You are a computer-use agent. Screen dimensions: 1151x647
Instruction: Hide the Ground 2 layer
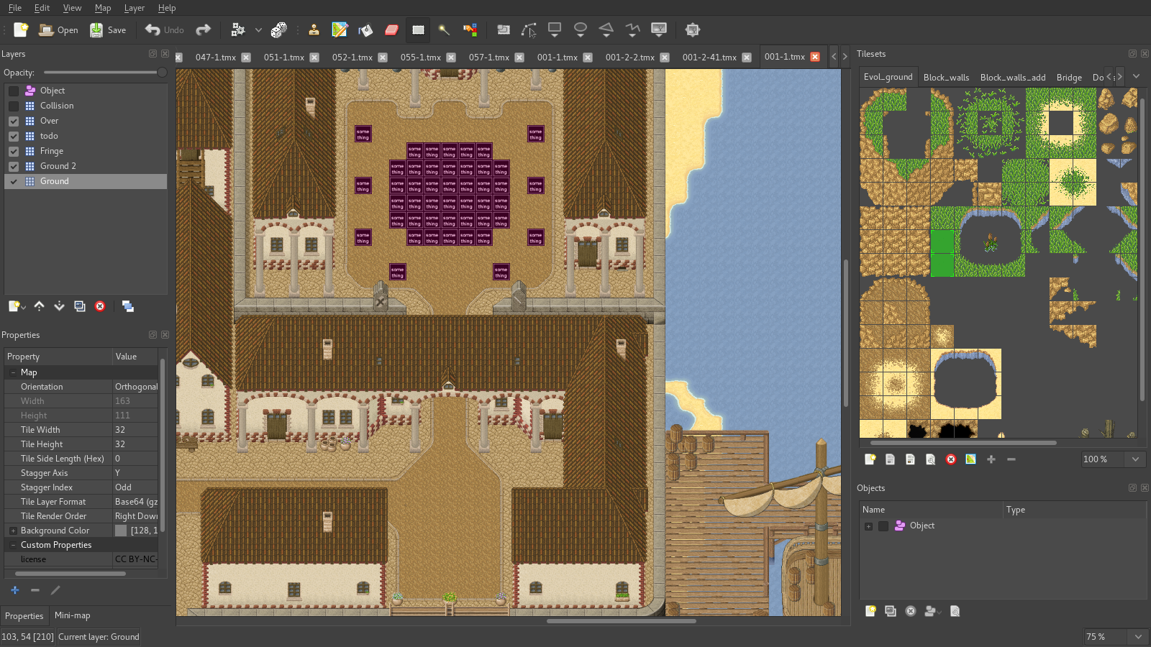pos(14,166)
